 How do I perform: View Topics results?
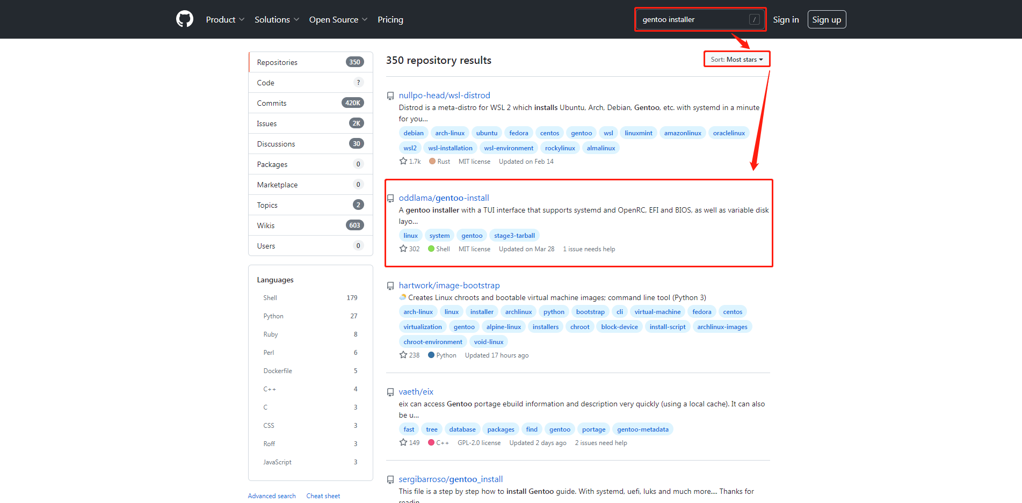310,205
